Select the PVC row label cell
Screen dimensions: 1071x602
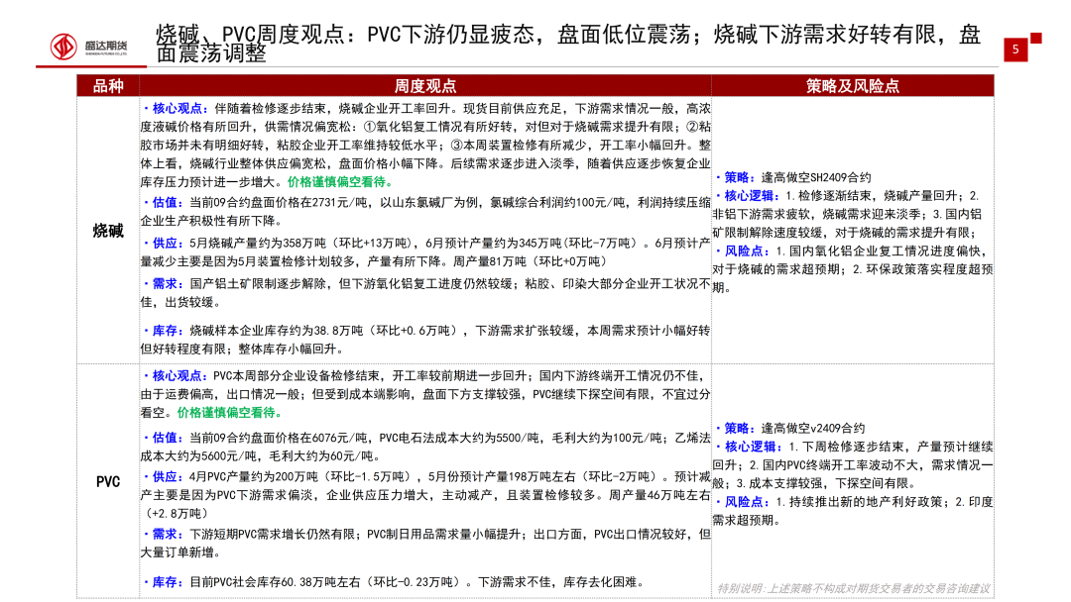pos(108,481)
